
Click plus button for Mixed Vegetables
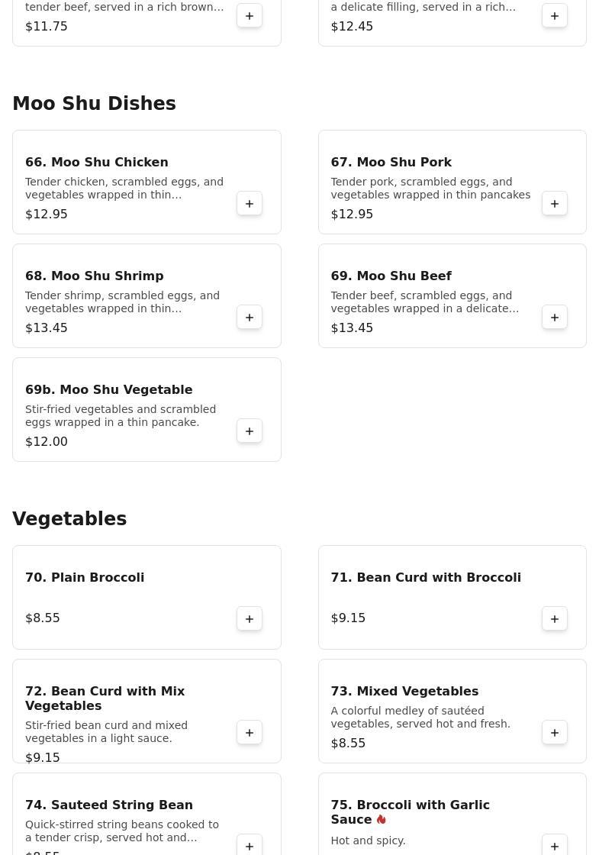(x=555, y=733)
